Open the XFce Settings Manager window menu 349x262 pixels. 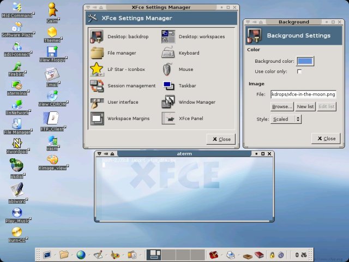tap(87, 8)
